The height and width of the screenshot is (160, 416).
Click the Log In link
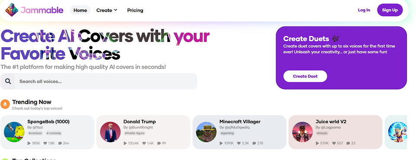(364, 10)
